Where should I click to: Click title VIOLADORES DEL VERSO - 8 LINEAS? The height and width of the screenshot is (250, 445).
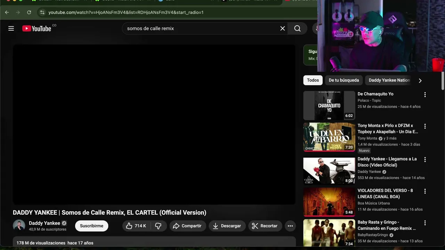[x=385, y=193]
